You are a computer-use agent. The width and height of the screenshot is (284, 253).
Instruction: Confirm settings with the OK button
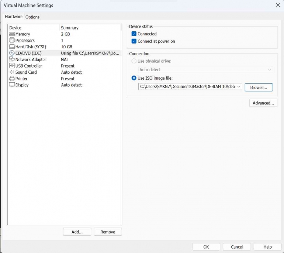click(206, 247)
